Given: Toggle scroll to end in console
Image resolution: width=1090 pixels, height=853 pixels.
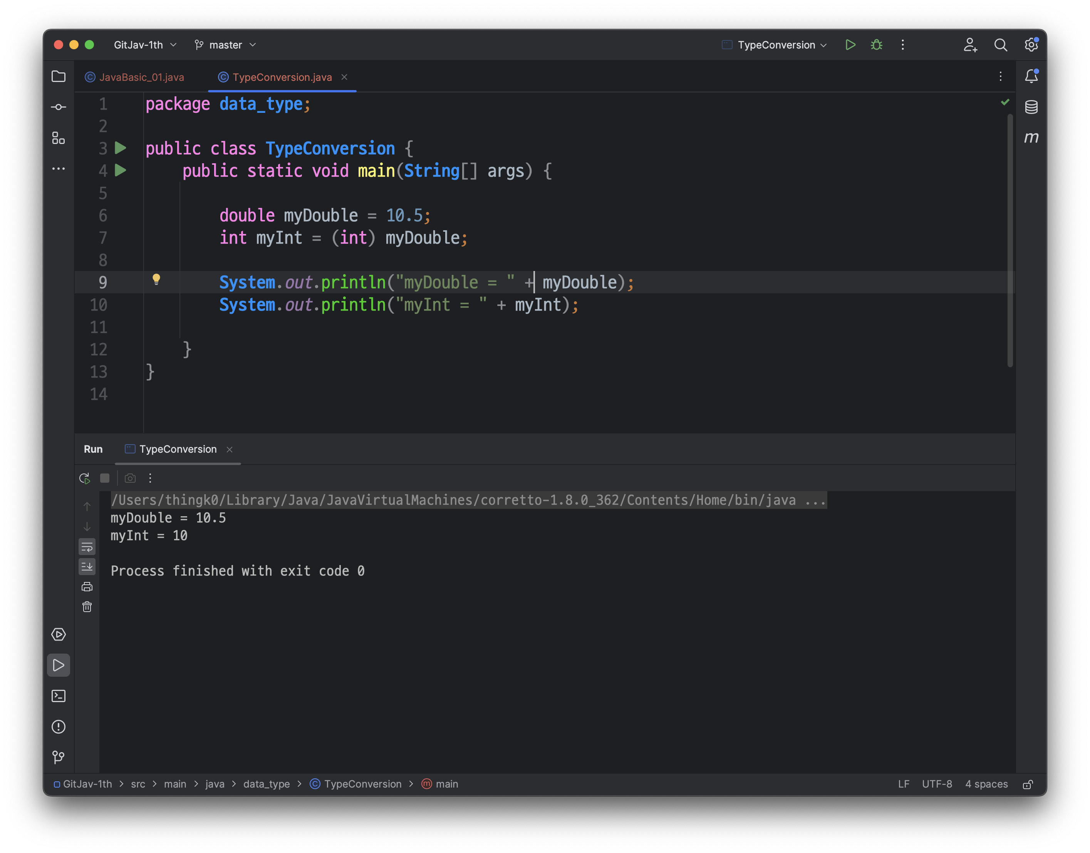Looking at the screenshot, I should [x=87, y=566].
